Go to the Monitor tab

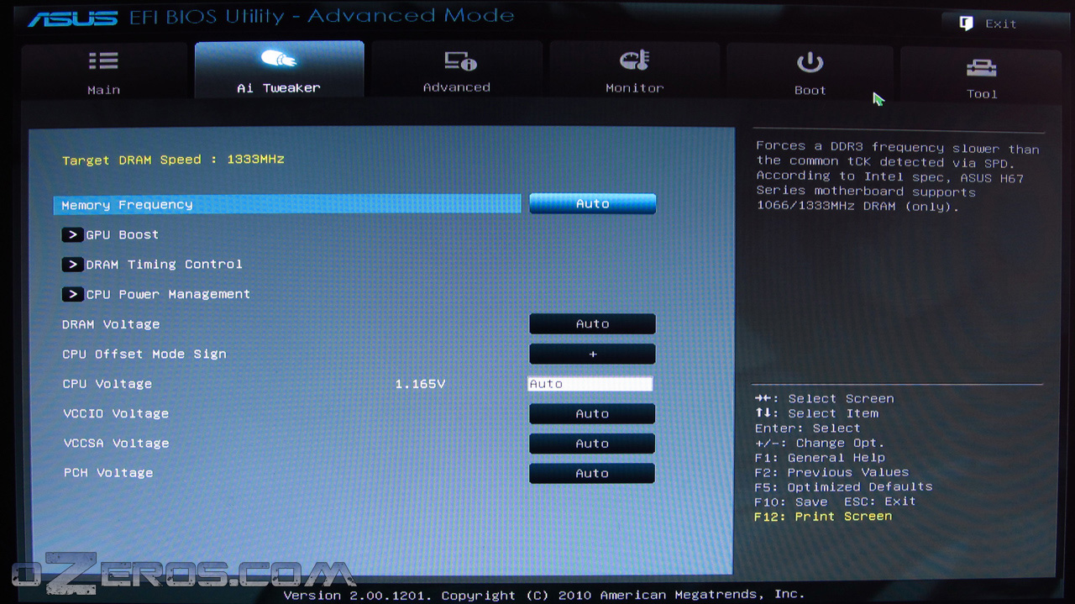634,72
